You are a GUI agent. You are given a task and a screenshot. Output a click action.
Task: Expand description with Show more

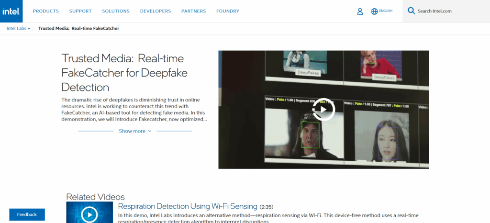pos(135,131)
